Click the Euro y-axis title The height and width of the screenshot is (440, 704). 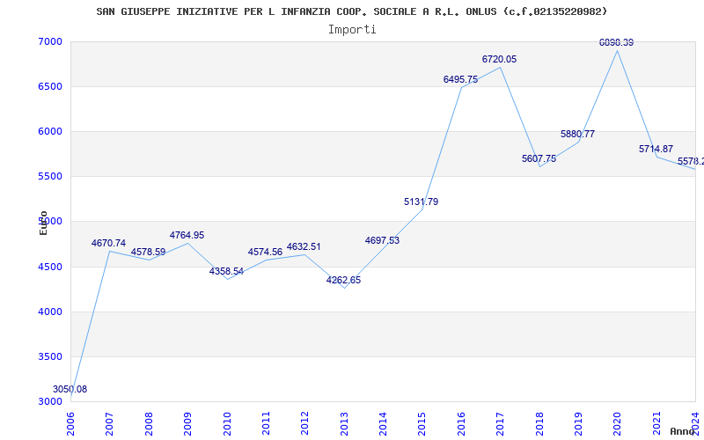pos(43,222)
